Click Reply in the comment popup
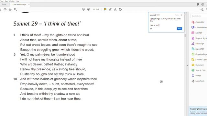This screenshot has height=116, width=207. click(177, 15)
